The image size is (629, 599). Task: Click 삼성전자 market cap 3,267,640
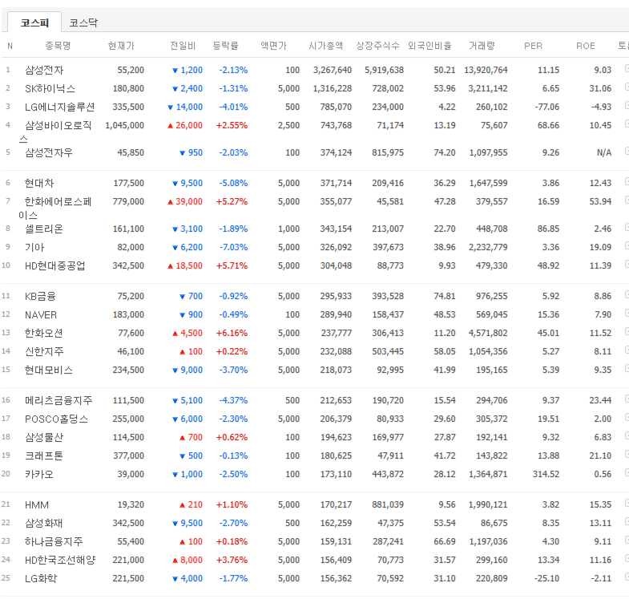pos(333,70)
